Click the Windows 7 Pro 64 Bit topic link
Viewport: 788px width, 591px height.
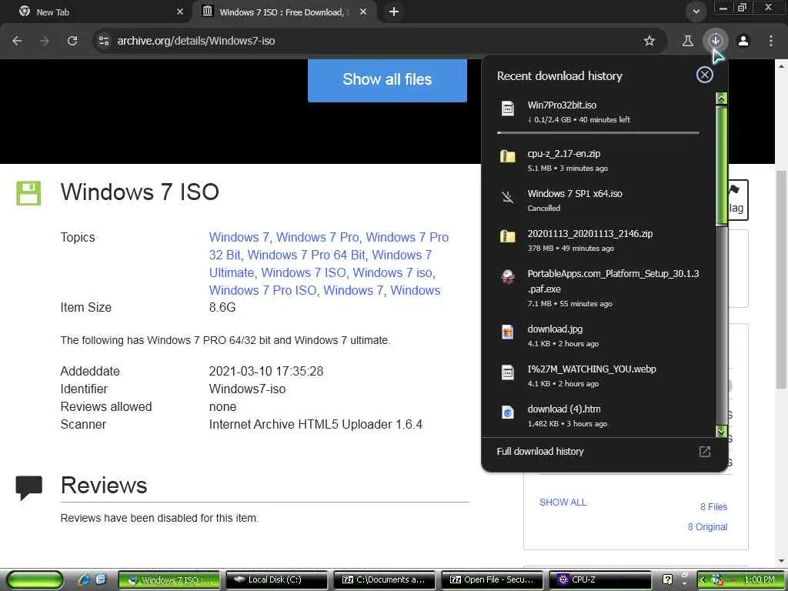[x=306, y=255]
